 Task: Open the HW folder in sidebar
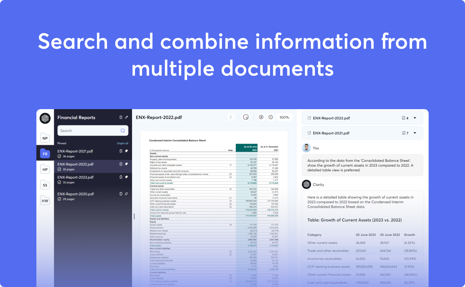coord(45,200)
